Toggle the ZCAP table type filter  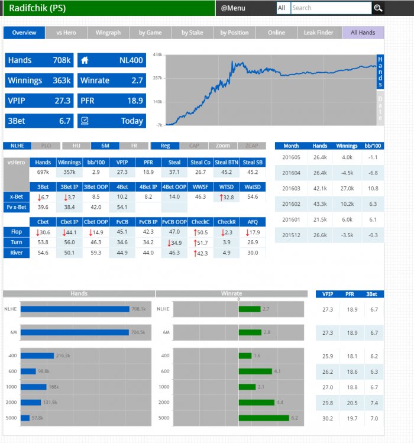tap(252, 145)
